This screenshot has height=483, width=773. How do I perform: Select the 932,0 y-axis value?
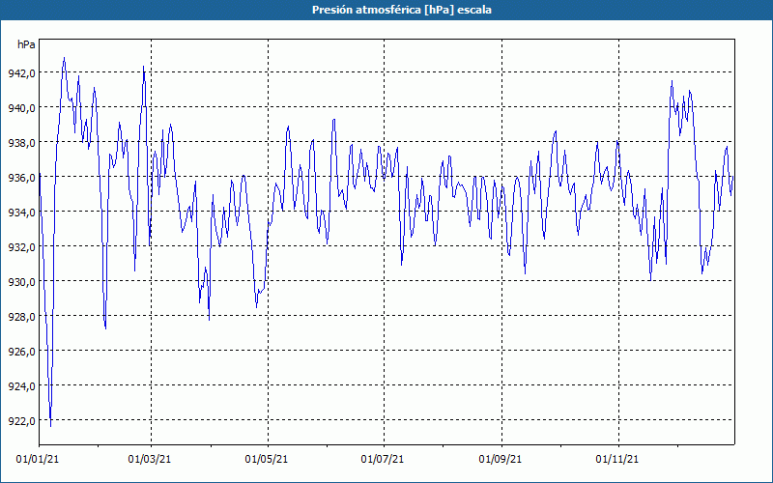click(21, 247)
